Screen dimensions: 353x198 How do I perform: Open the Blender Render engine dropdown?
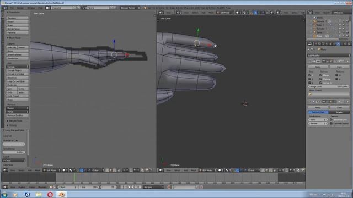click(130, 8)
